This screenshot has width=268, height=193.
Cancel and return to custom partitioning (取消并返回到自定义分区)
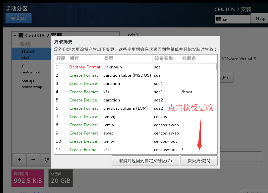[x=145, y=161]
